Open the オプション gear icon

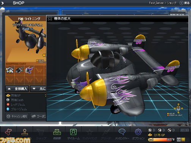[x=138, y=134]
